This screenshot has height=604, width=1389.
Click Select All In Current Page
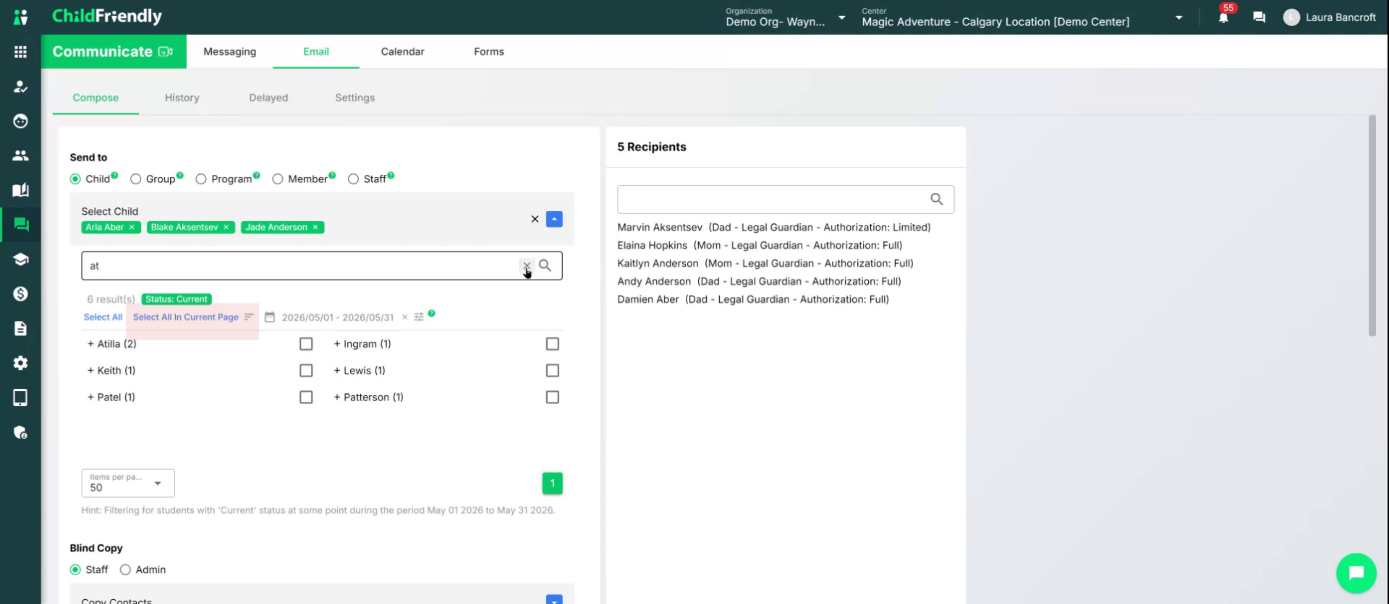(x=185, y=317)
